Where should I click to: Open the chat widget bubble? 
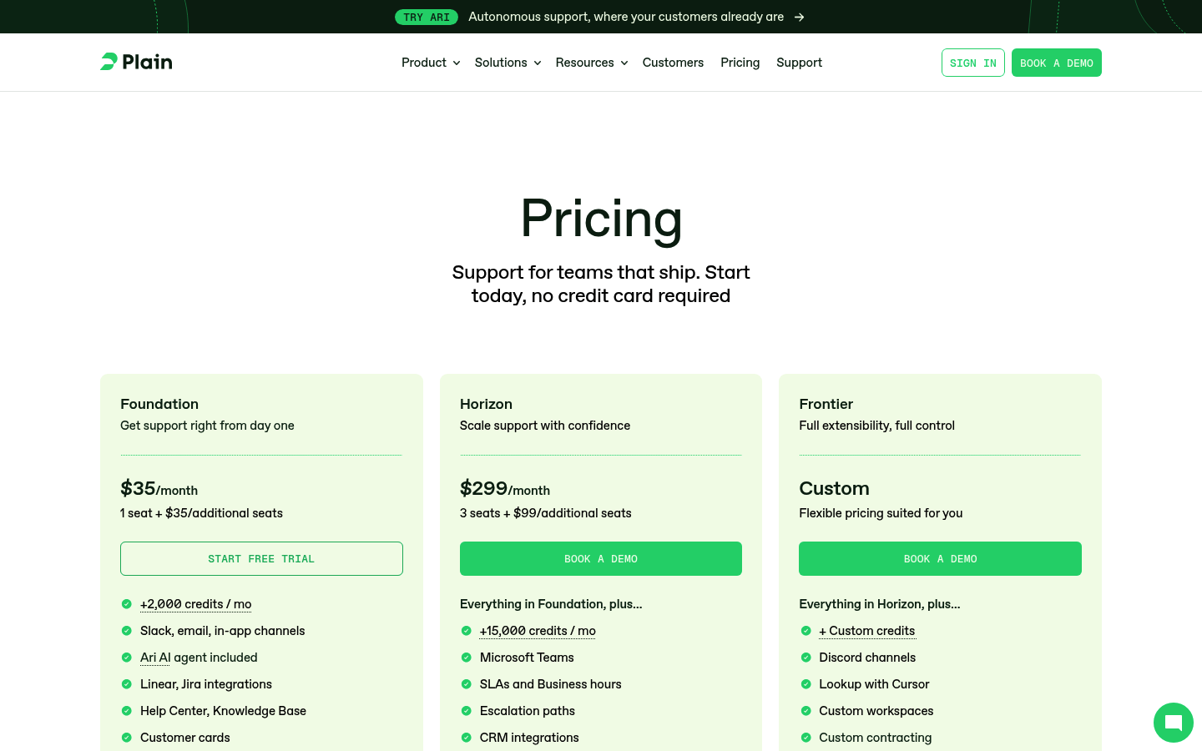point(1174,723)
